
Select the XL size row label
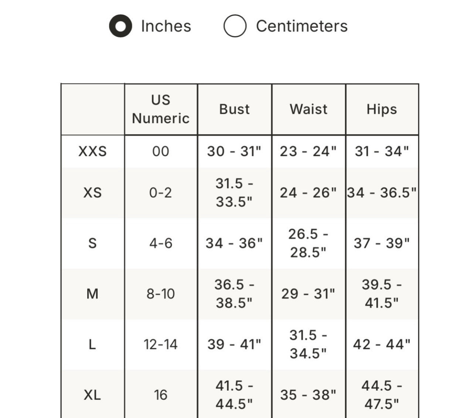92,395
